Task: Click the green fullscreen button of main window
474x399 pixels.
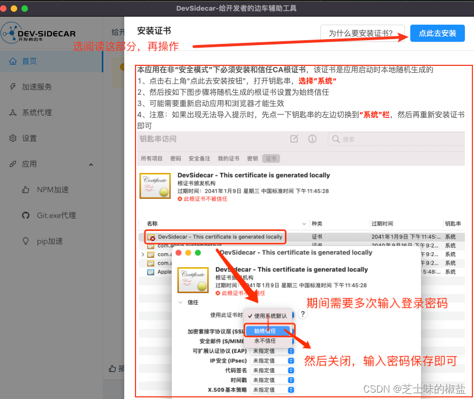Action: pos(25,9)
